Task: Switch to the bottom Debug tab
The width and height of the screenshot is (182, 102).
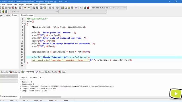Action: pos(40,72)
